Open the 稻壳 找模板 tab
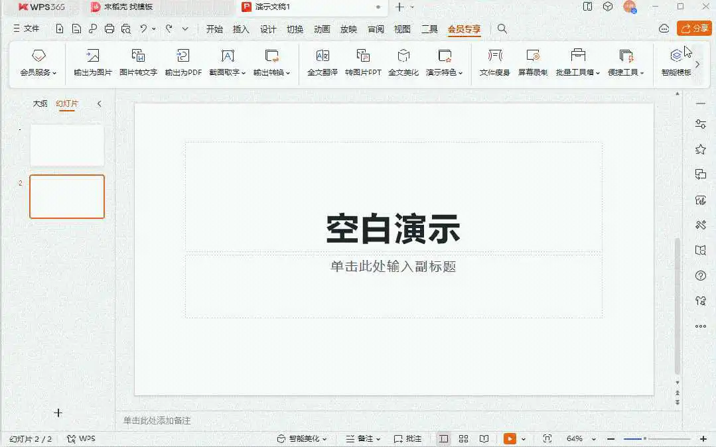716x447 pixels. pyautogui.click(x=122, y=7)
